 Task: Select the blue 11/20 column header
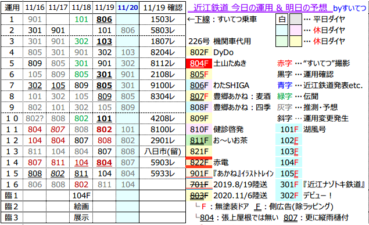[128, 8]
